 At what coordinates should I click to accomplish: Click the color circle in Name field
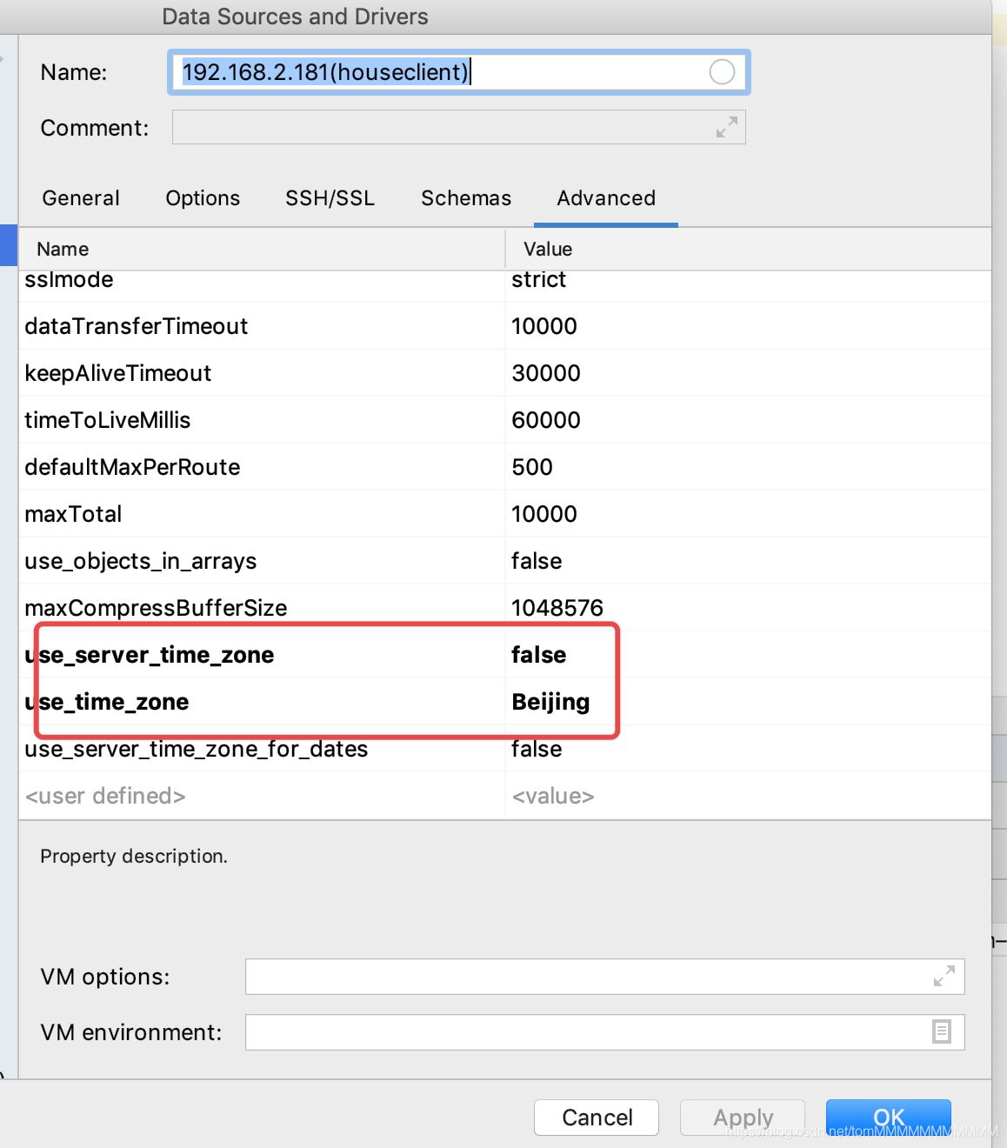[722, 72]
